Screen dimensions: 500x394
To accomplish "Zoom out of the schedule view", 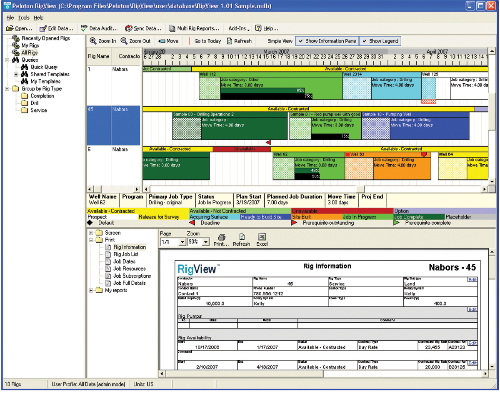I will coord(136,41).
